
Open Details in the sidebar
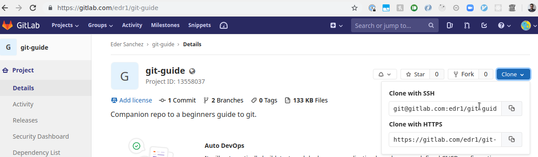(x=46, y=88)
